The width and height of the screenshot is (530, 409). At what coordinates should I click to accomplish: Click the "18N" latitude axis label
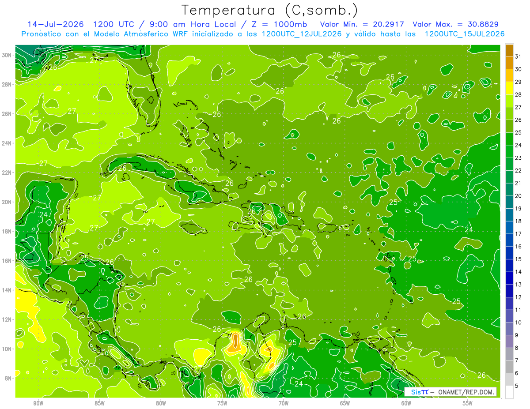click(7, 231)
